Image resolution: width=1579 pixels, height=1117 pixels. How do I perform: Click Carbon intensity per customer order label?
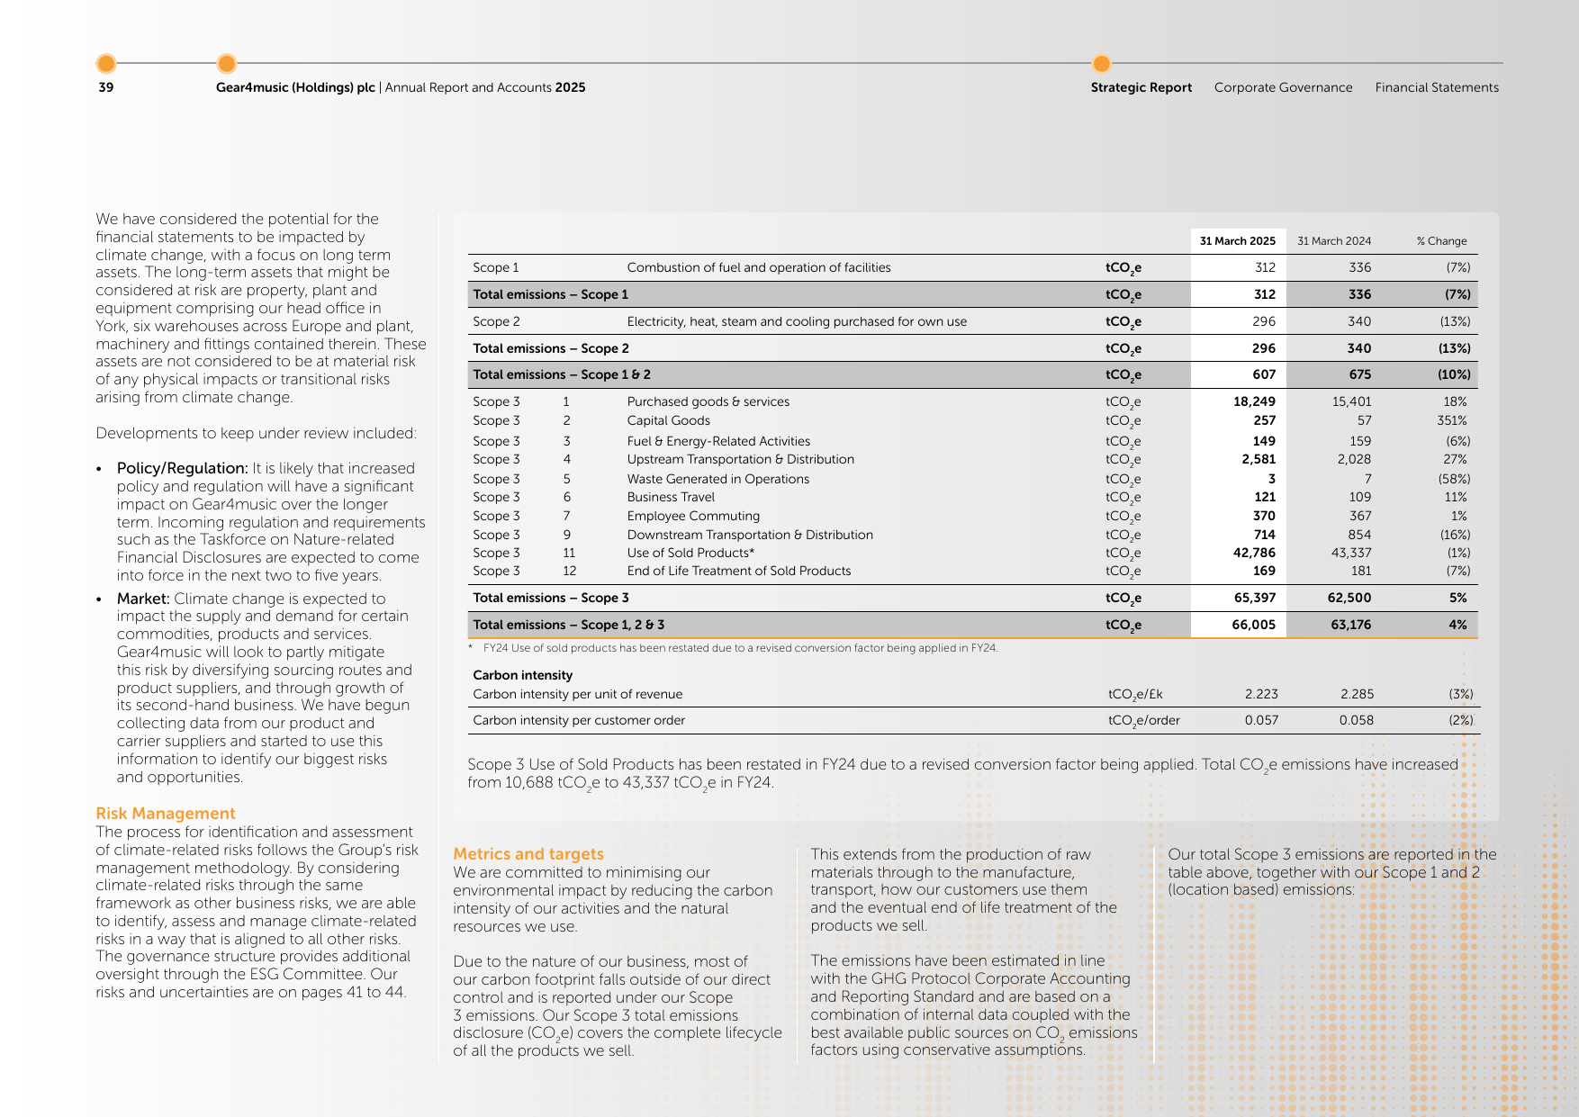pos(579,720)
